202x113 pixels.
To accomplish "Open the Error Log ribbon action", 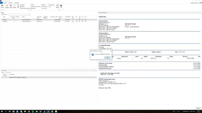I will coord(44,8).
